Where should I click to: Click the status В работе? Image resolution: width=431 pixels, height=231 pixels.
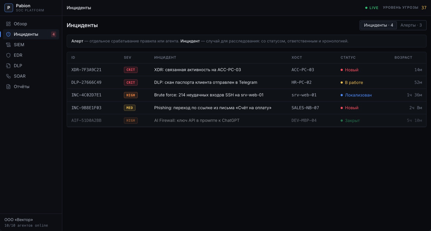pos(352,82)
